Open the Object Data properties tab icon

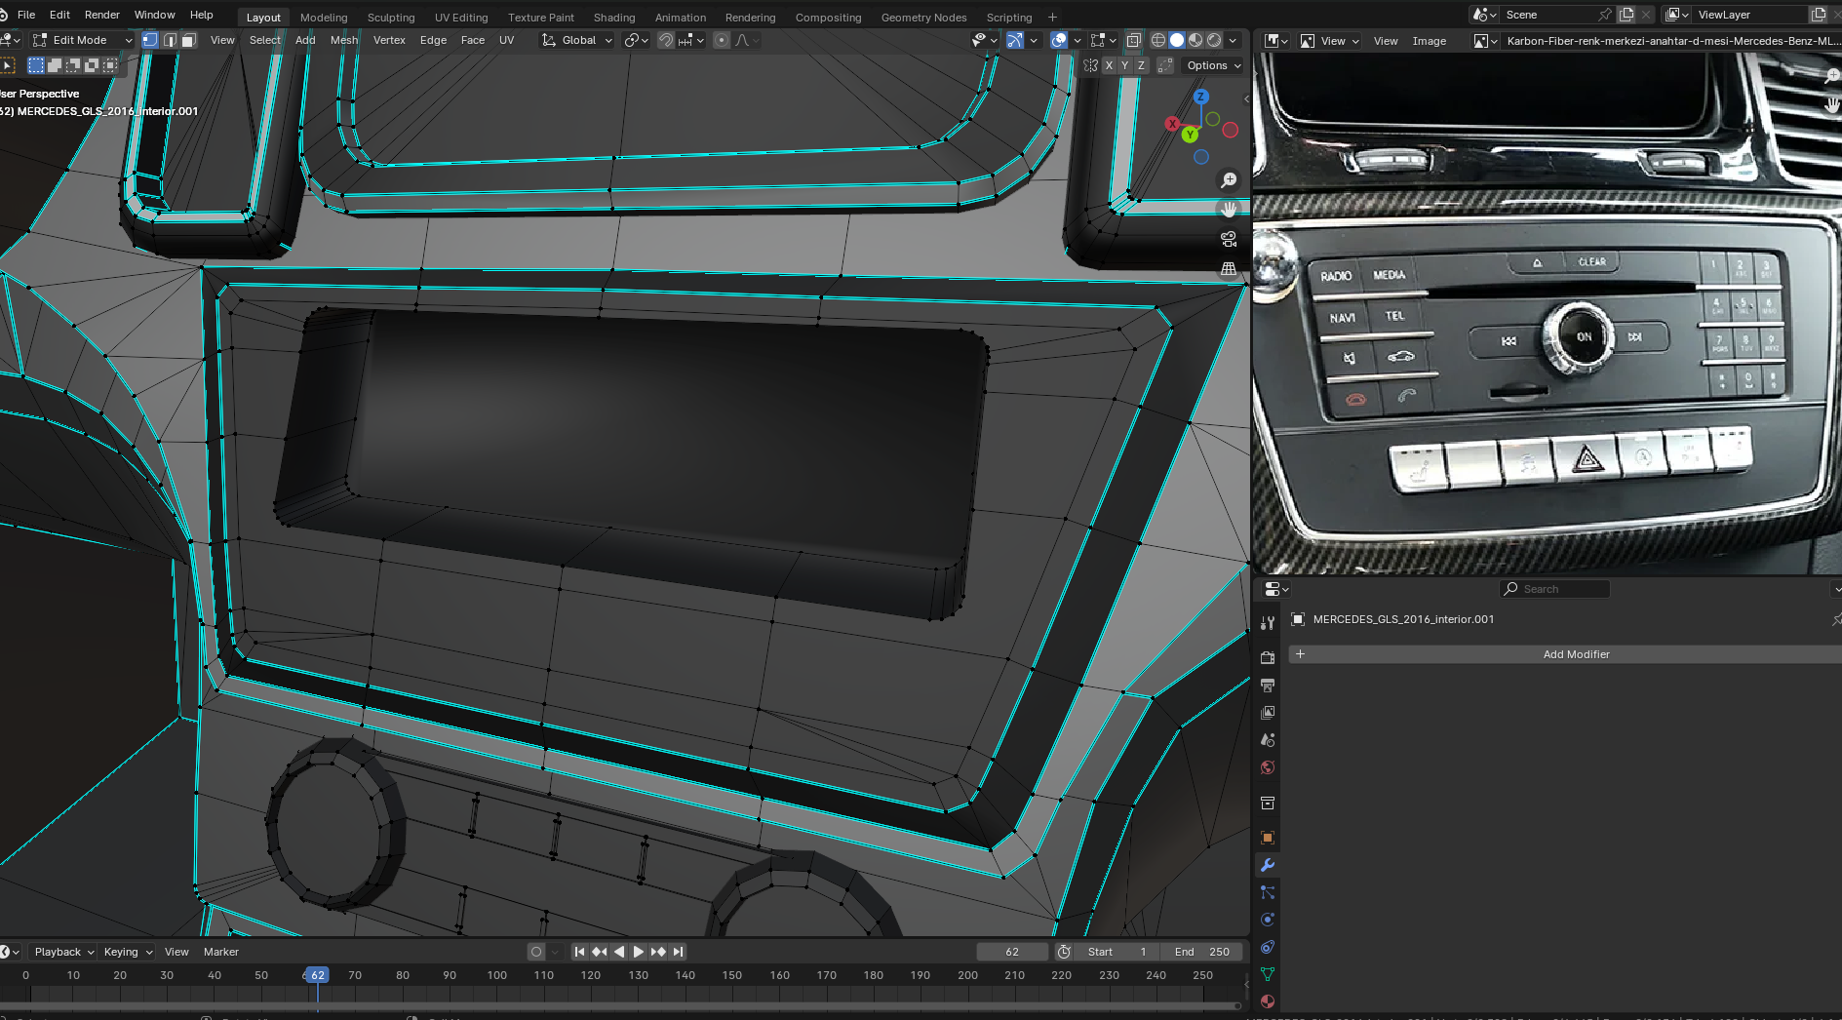[1268, 974]
